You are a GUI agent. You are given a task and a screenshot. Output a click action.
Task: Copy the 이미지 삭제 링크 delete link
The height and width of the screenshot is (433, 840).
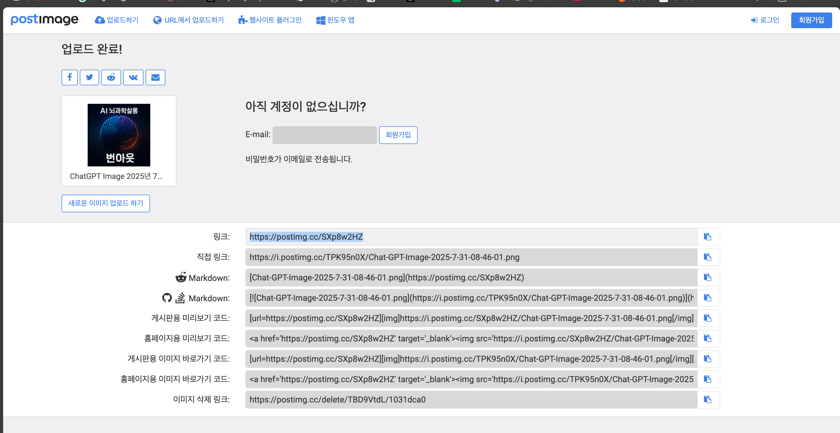pos(707,399)
